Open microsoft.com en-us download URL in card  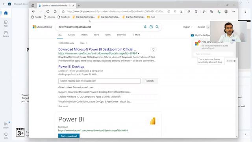click(93, 131)
